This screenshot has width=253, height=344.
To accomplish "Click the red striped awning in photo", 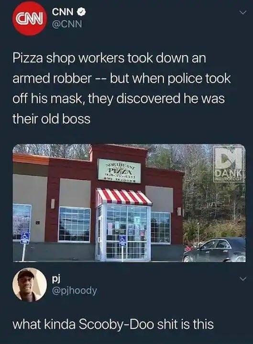I will click(124, 197).
